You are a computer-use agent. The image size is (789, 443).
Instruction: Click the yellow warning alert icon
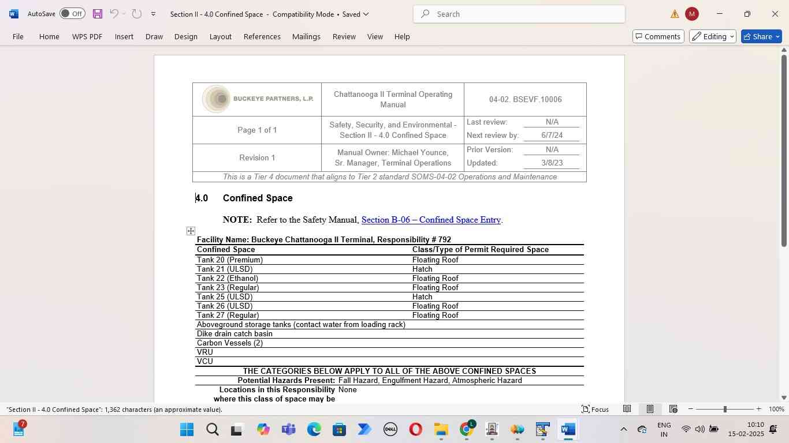point(675,14)
